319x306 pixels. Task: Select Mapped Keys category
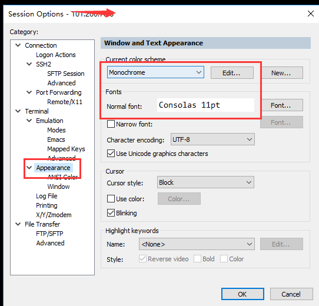[66, 149]
